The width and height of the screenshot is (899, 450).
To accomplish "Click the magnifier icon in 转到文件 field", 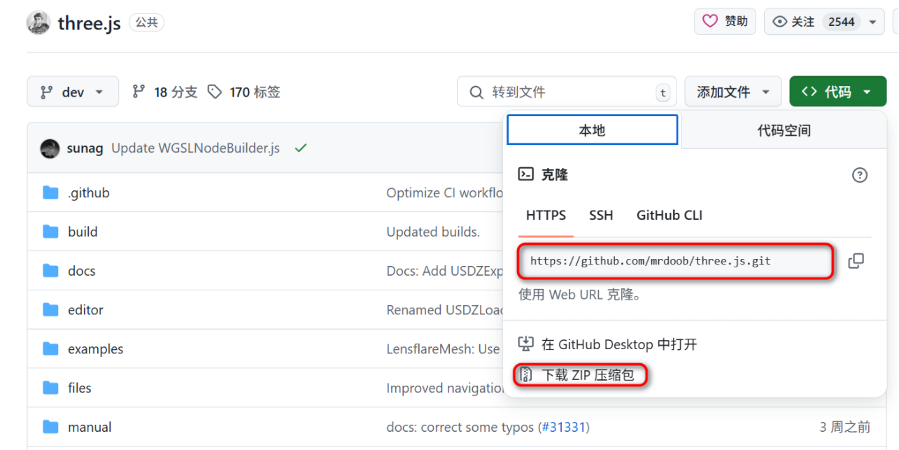I will pyautogui.click(x=476, y=92).
